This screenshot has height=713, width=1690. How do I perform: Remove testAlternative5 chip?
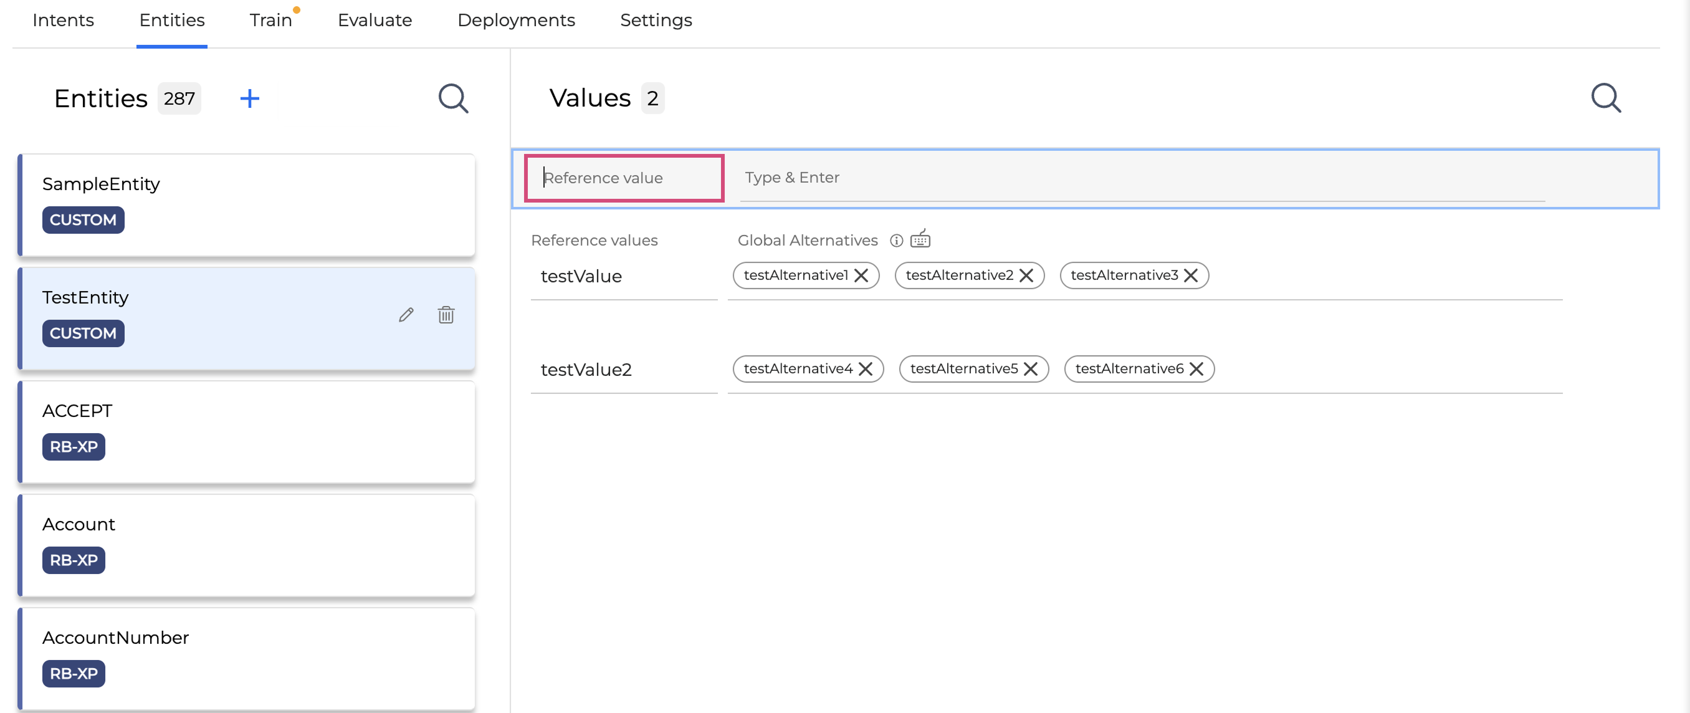point(1031,370)
